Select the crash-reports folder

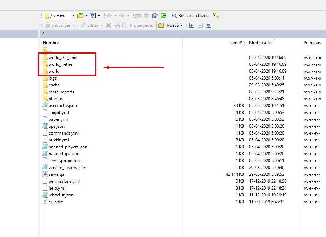[x=58, y=92]
